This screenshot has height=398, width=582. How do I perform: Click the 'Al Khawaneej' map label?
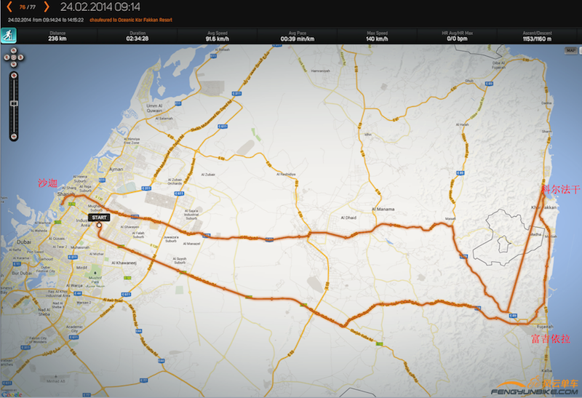[x=124, y=263]
